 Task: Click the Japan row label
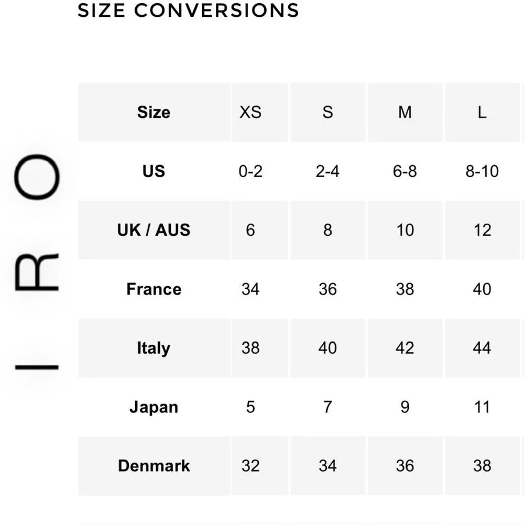[154, 407]
